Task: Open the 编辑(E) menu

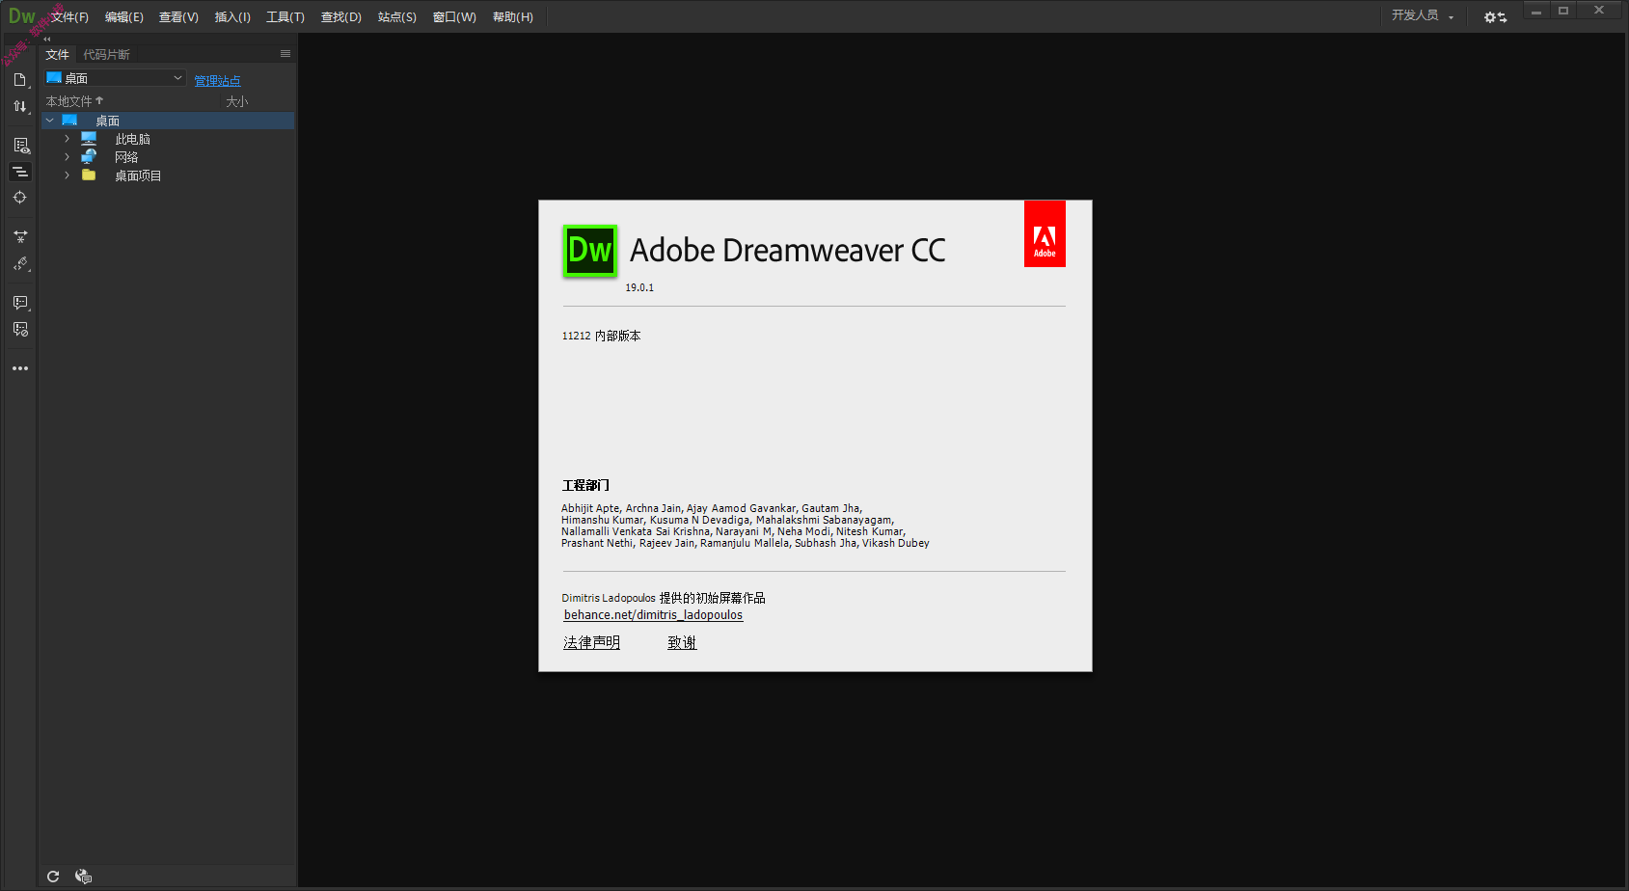Action: (x=123, y=17)
